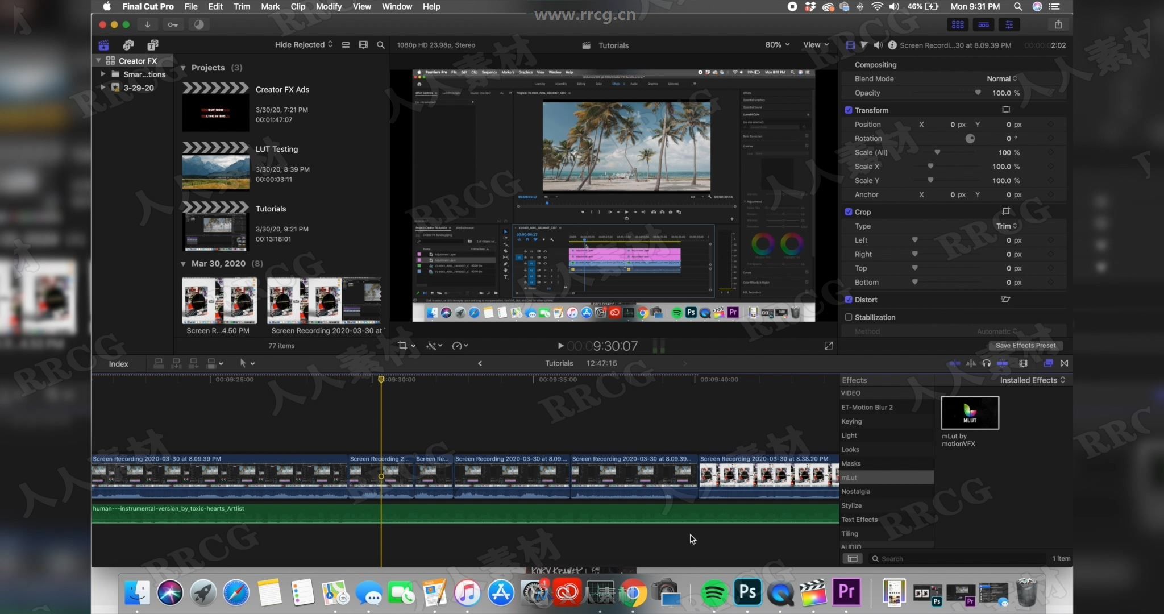
Task: Toggle timeline snapping
Action: 1002,363
